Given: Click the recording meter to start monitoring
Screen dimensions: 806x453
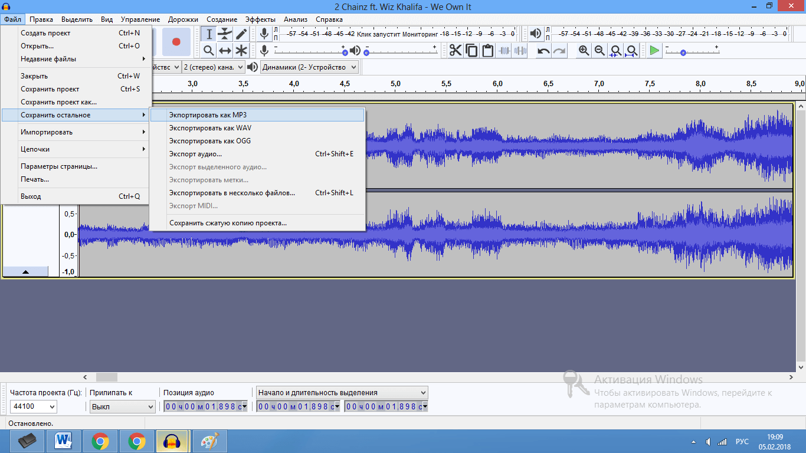Looking at the screenshot, I should (397, 34).
